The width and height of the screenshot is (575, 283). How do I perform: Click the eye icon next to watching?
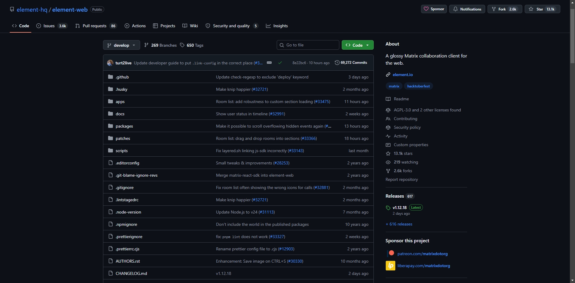click(388, 162)
